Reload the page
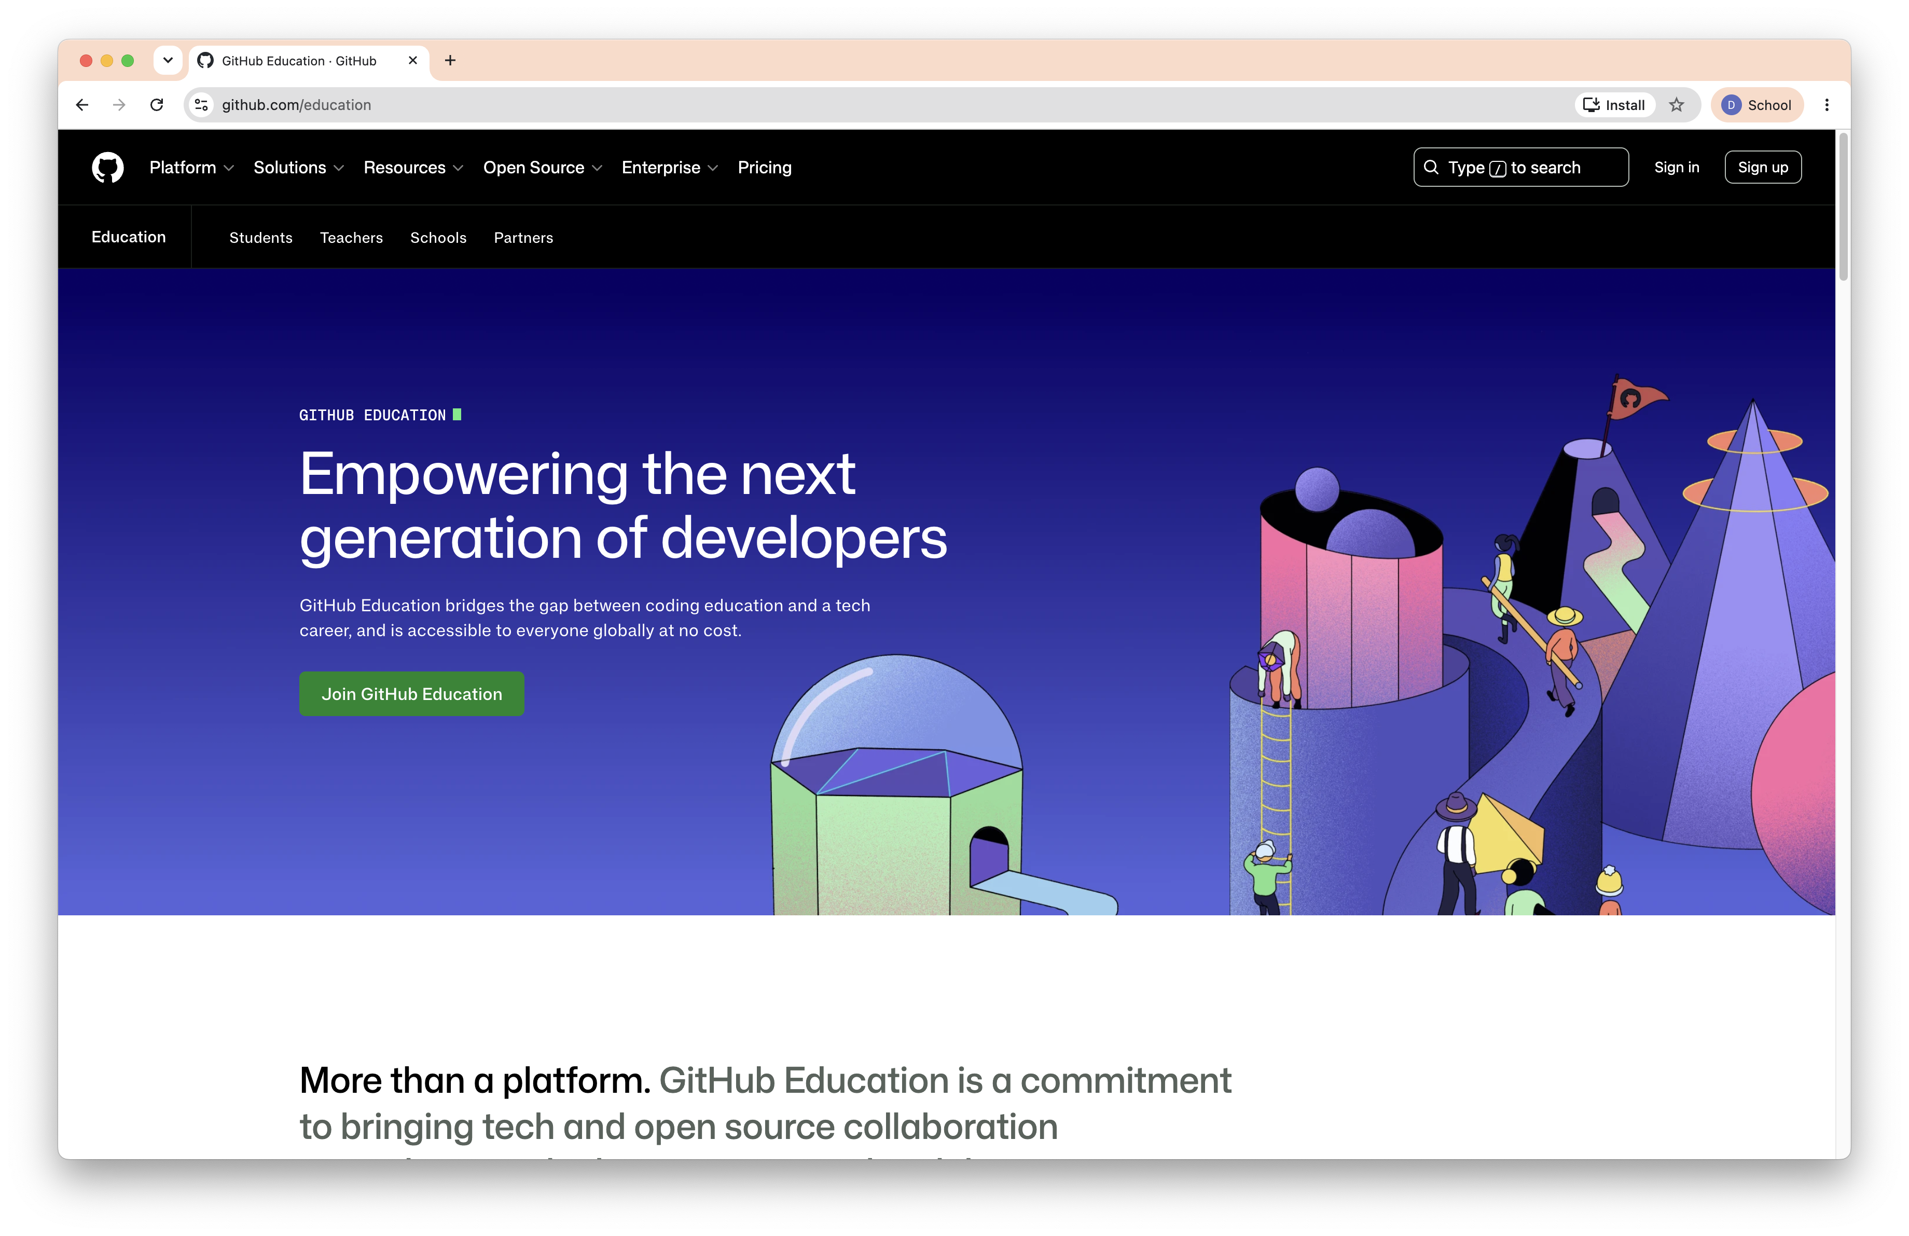1909x1236 pixels. [x=157, y=105]
